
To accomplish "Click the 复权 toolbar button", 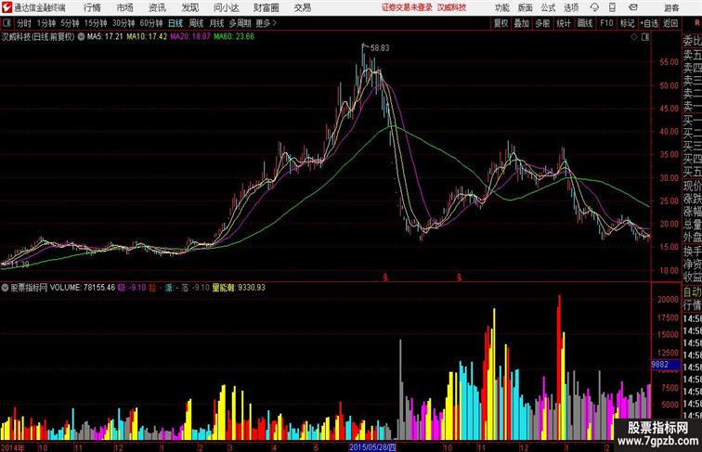I will point(501,23).
